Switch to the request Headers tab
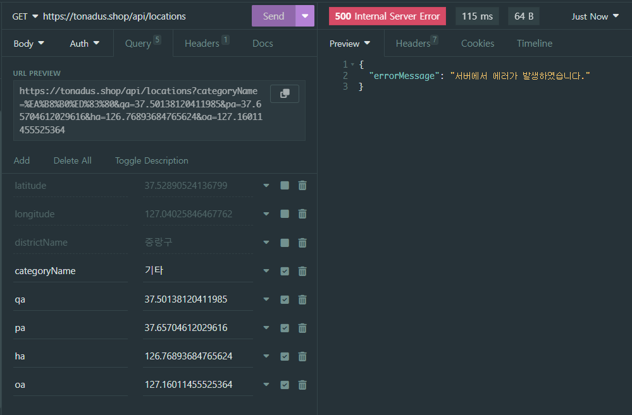Viewport: 632px width, 415px height. (202, 44)
